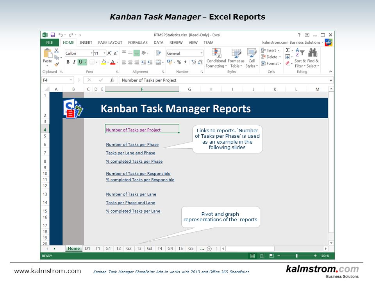
Task: Click the Fill Color paint bucket icon
Action: click(x=104, y=62)
